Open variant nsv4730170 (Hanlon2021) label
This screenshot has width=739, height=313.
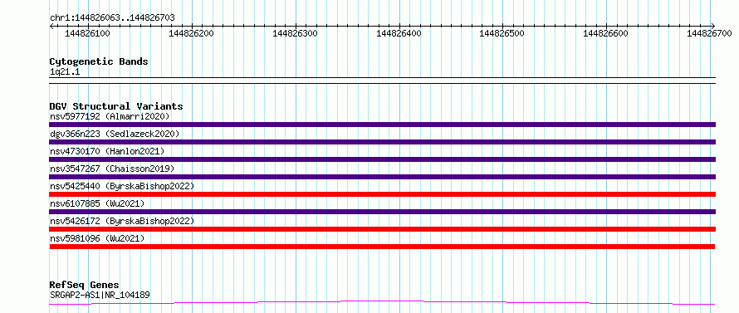107,151
